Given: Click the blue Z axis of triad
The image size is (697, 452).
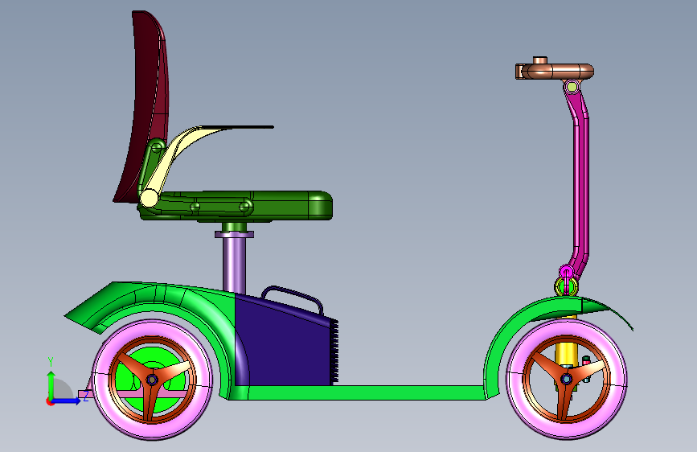Looking at the screenshot, I should [x=67, y=401].
